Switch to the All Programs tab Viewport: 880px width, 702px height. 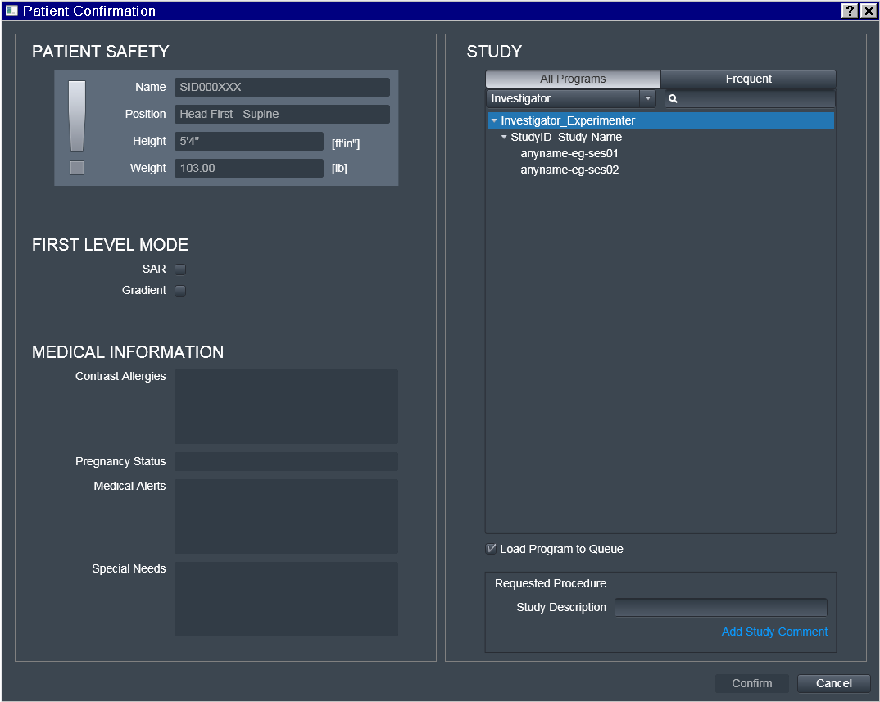point(573,79)
